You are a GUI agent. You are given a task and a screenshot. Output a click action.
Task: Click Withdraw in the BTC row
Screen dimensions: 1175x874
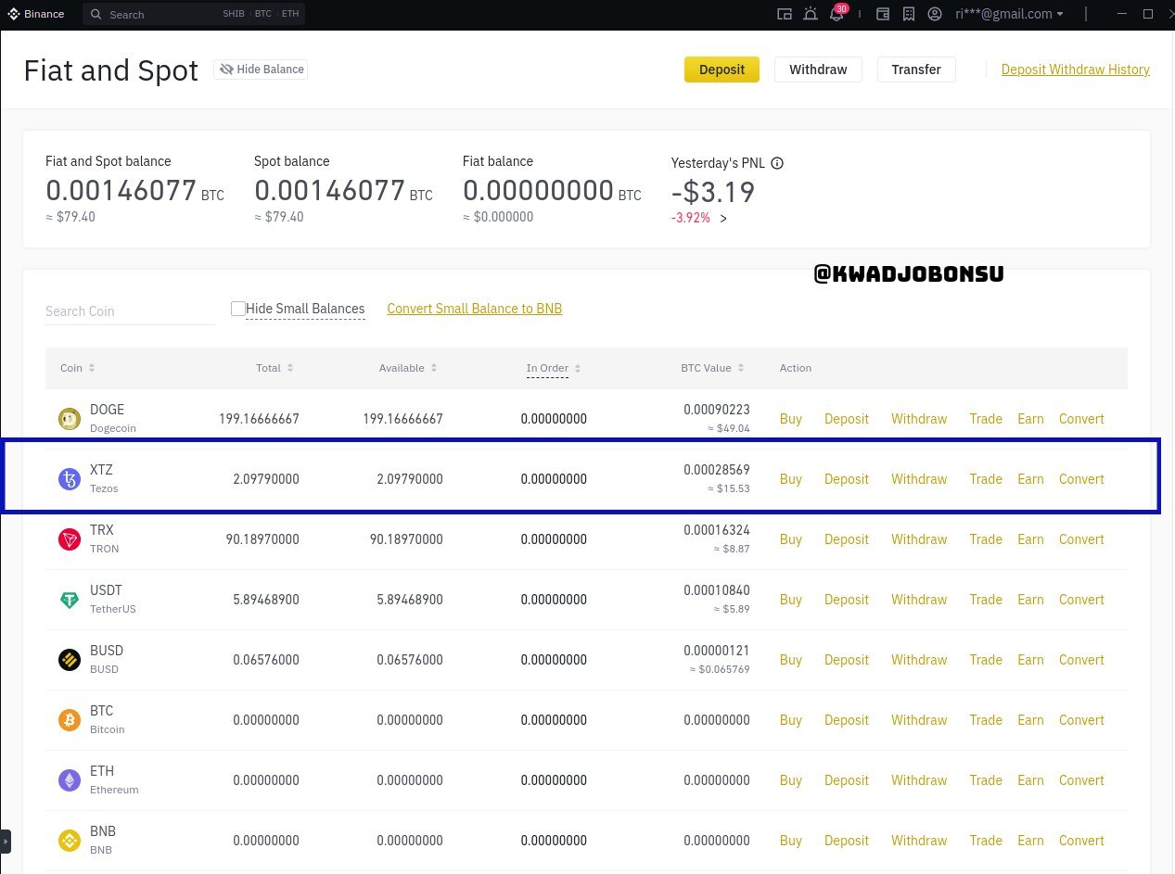click(x=919, y=720)
